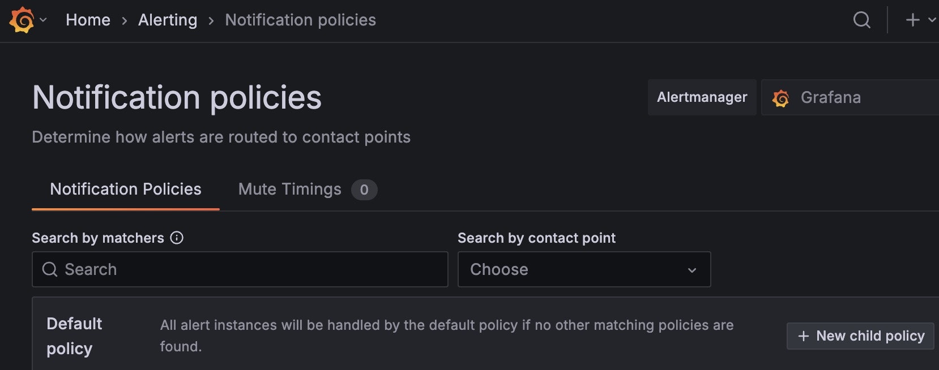Click the chevron inside the Choose selector
Viewport: 939px width, 370px height.
tap(692, 270)
